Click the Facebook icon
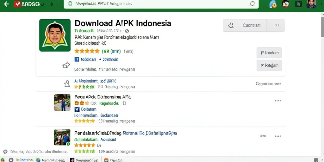Image resolution: width=324 pixels, height=162 pixels. pyautogui.click(x=77, y=59)
